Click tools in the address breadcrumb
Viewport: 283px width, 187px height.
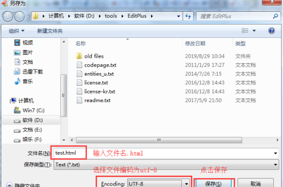point(111,16)
